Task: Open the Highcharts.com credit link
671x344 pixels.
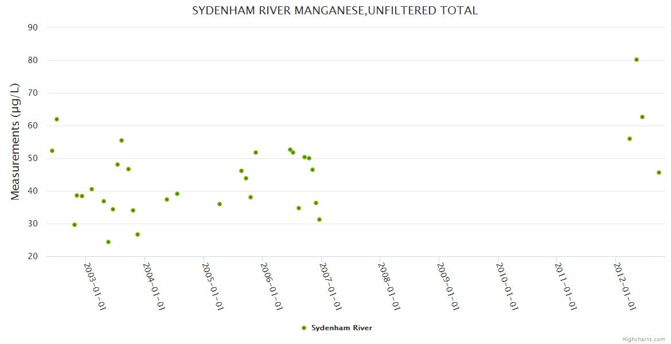Action: tap(643, 339)
